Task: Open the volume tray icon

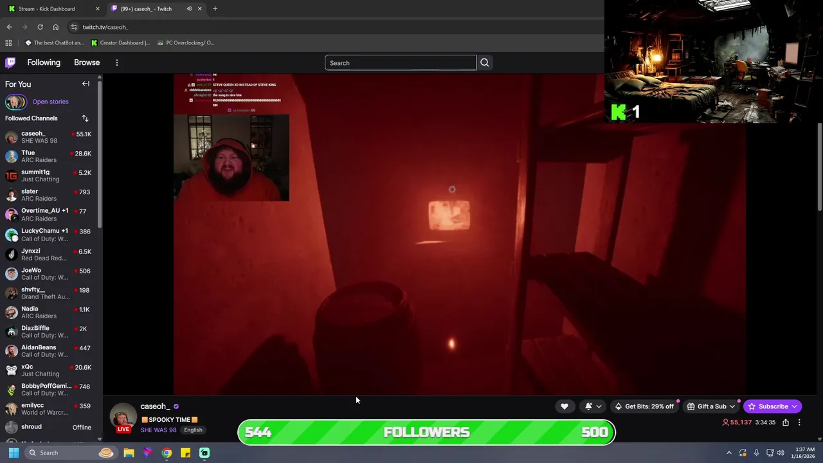Action: [x=781, y=453]
